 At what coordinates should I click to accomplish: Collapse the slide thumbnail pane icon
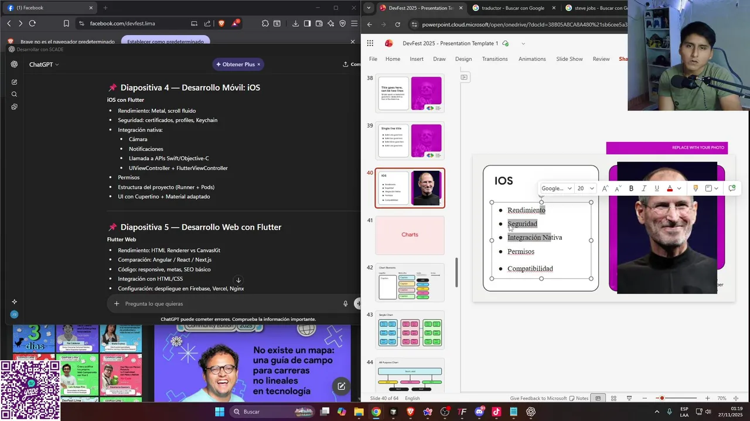pos(464,77)
